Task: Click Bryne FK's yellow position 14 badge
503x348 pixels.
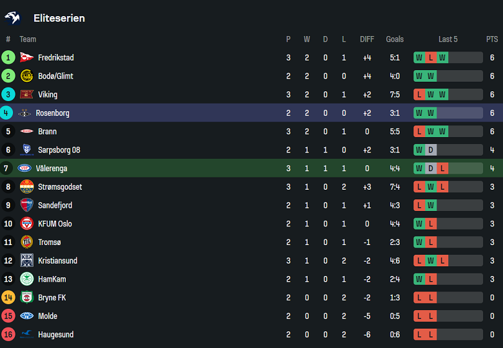Action: 8,298
